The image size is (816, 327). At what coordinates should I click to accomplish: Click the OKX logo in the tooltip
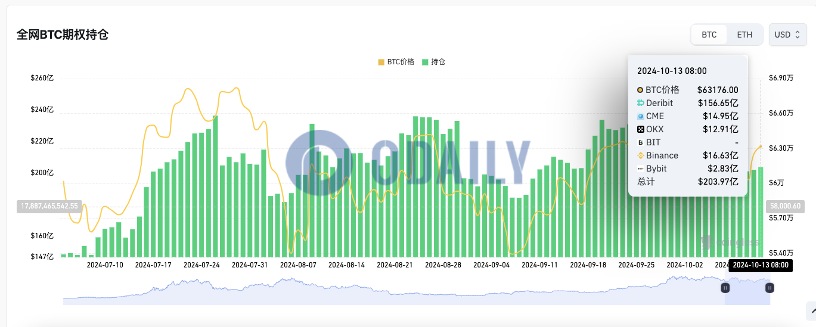641,129
